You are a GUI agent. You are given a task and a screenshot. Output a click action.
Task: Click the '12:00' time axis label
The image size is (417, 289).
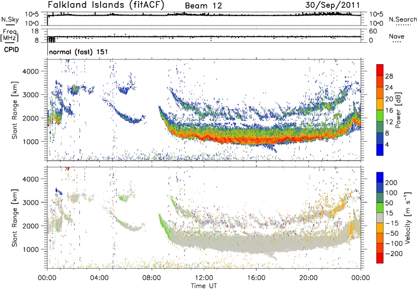204,278
